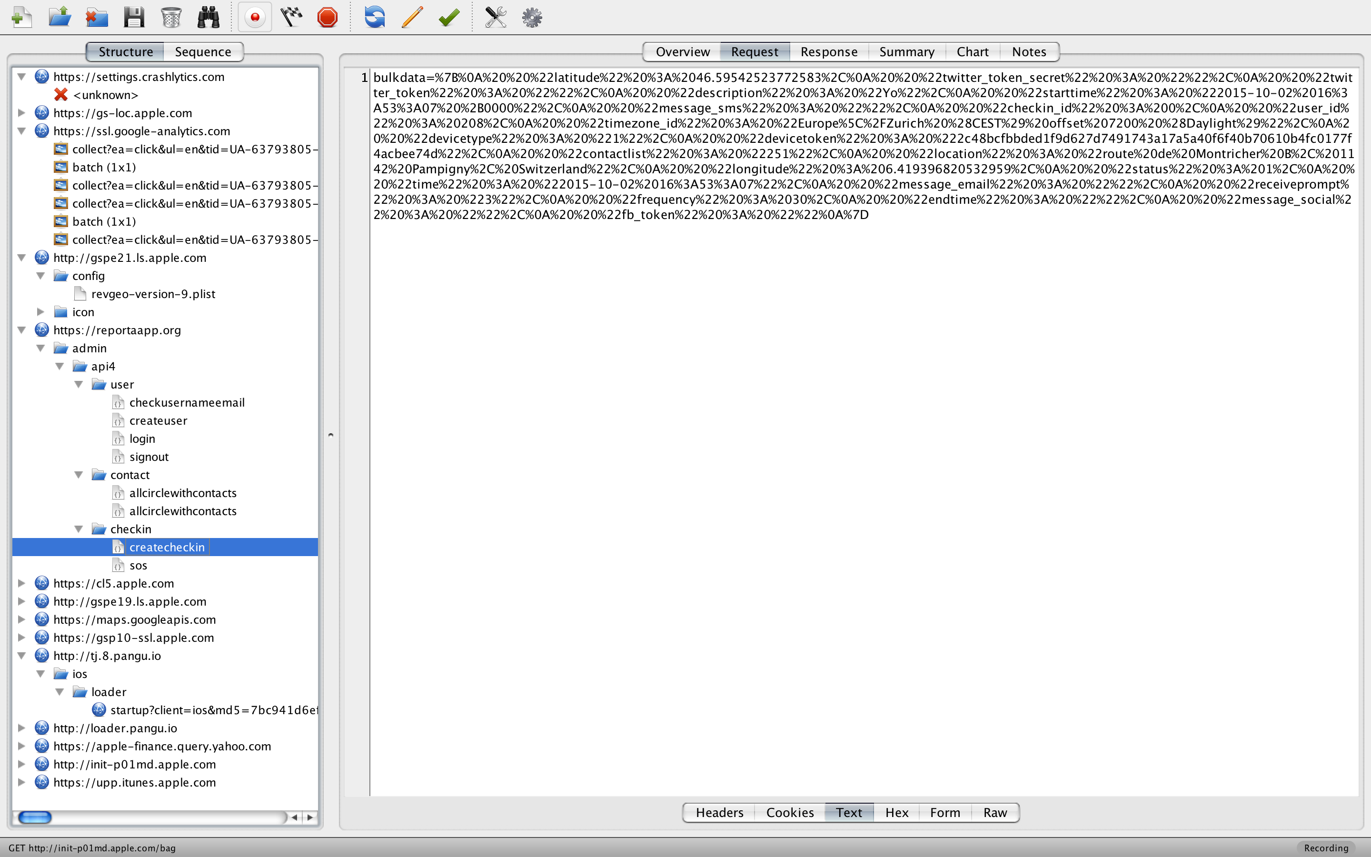The width and height of the screenshot is (1371, 857).
Task: Open Tools with the wrench icon
Action: [495, 17]
